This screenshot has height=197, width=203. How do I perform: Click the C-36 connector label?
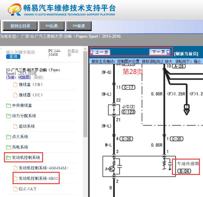[x=126, y=139]
